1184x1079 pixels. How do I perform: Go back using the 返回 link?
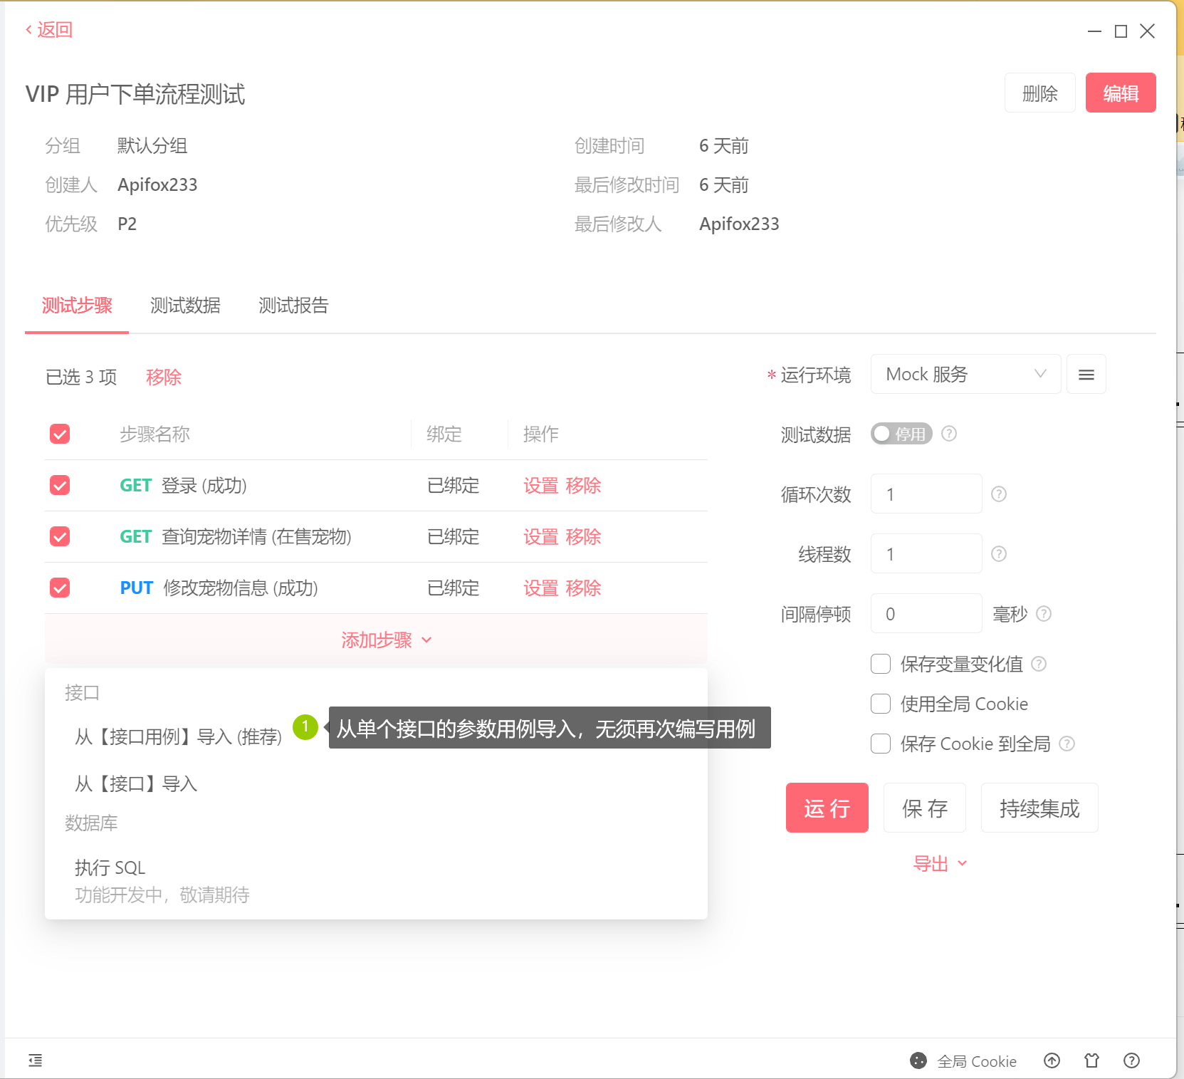coord(49,30)
